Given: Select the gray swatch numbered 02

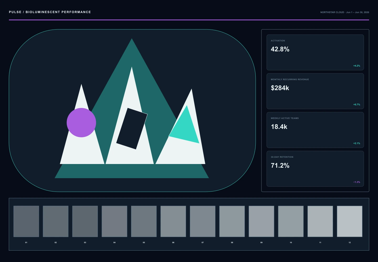Looking at the screenshot, I should (x=56, y=221).
